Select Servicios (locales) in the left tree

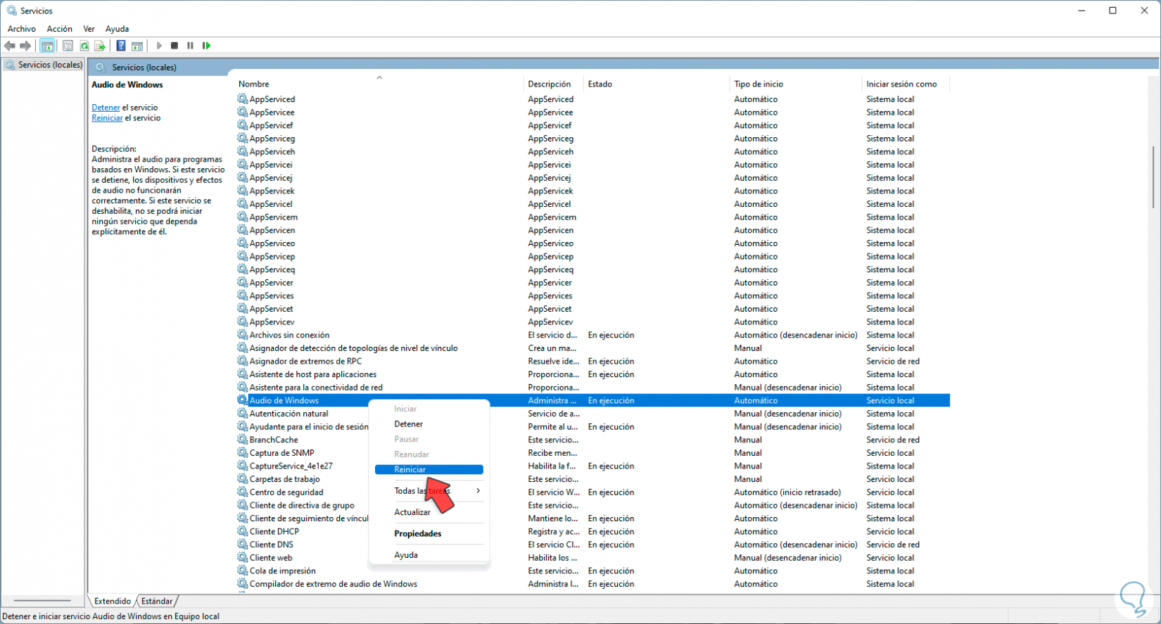pos(50,65)
